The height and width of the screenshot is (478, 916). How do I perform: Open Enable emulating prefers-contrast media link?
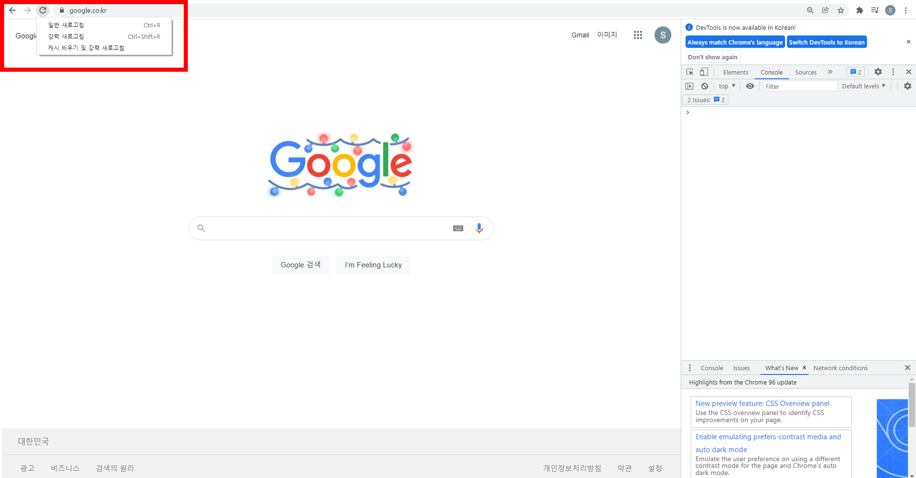(x=768, y=443)
